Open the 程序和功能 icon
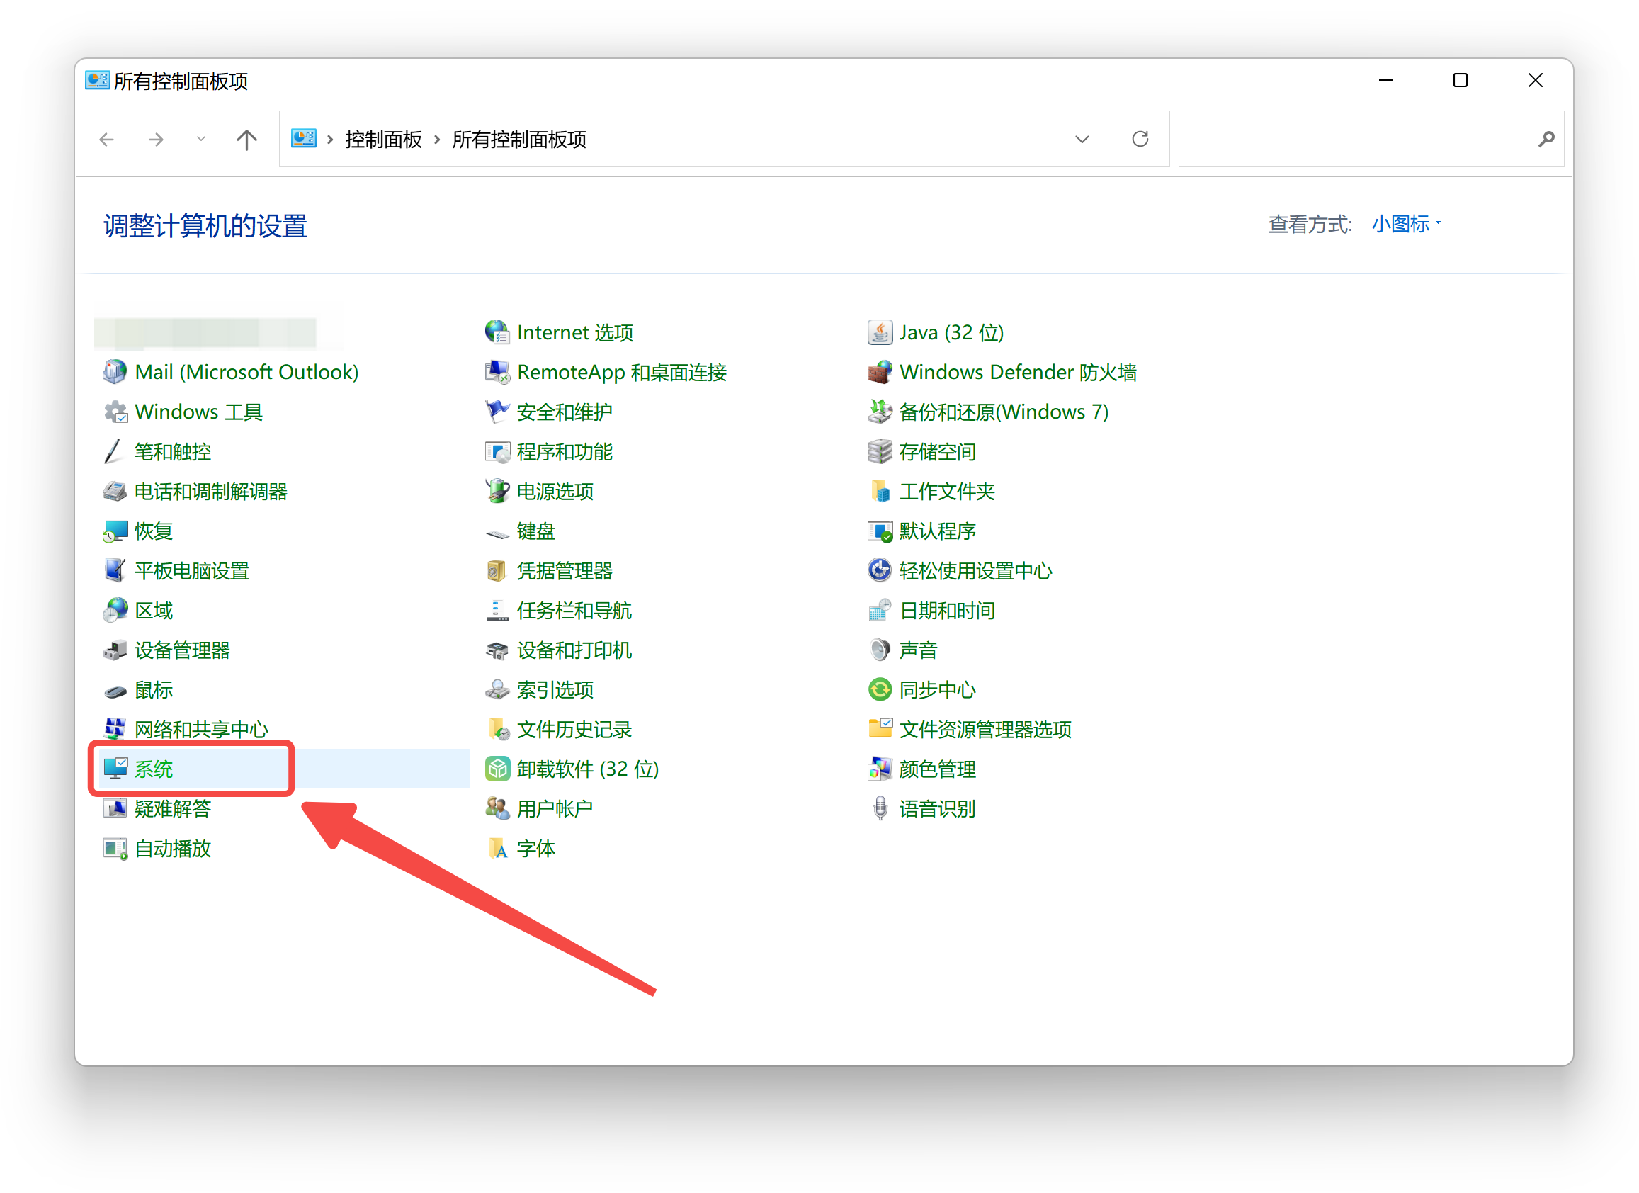Viewport: 1639px width, 1193px height. tap(497, 451)
